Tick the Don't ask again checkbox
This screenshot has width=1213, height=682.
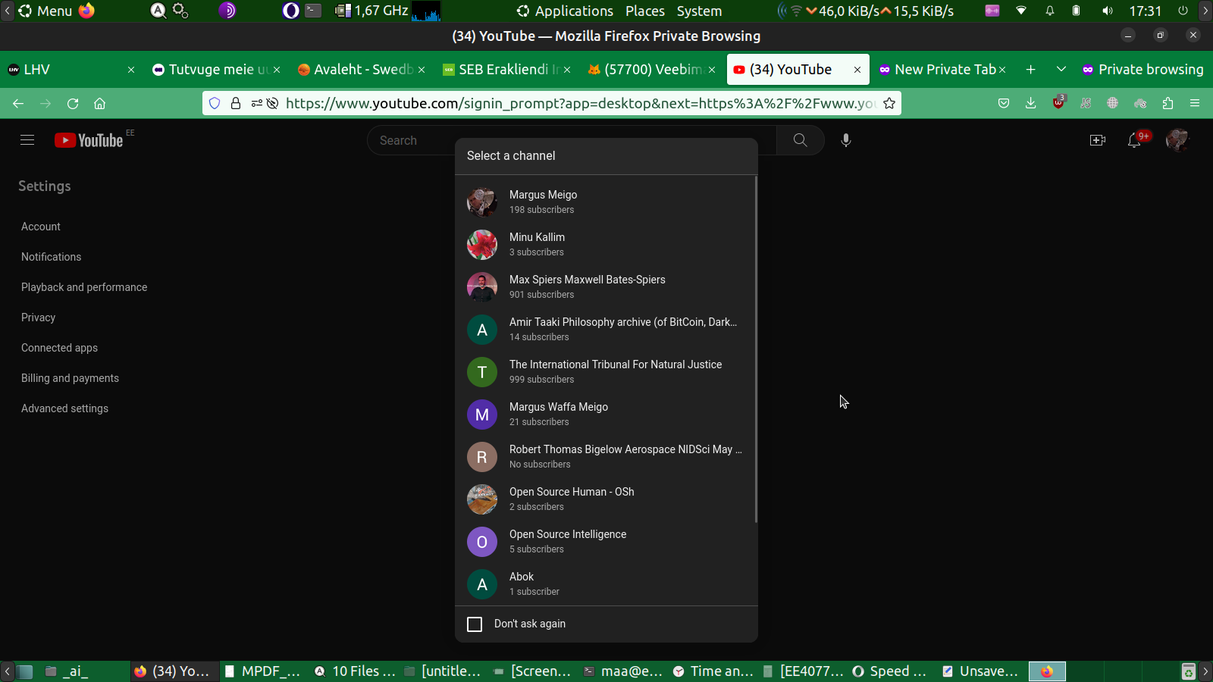(475, 624)
